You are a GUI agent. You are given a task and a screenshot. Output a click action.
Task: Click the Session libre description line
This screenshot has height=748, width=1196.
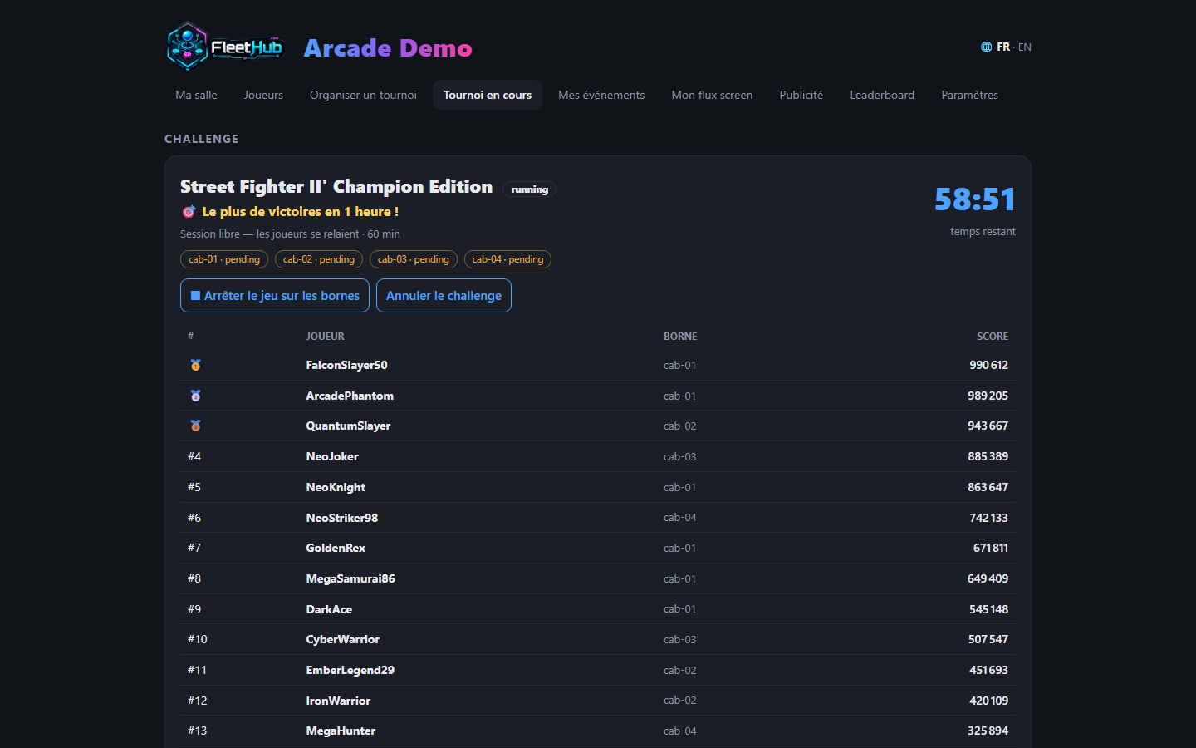(x=290, y=234)
